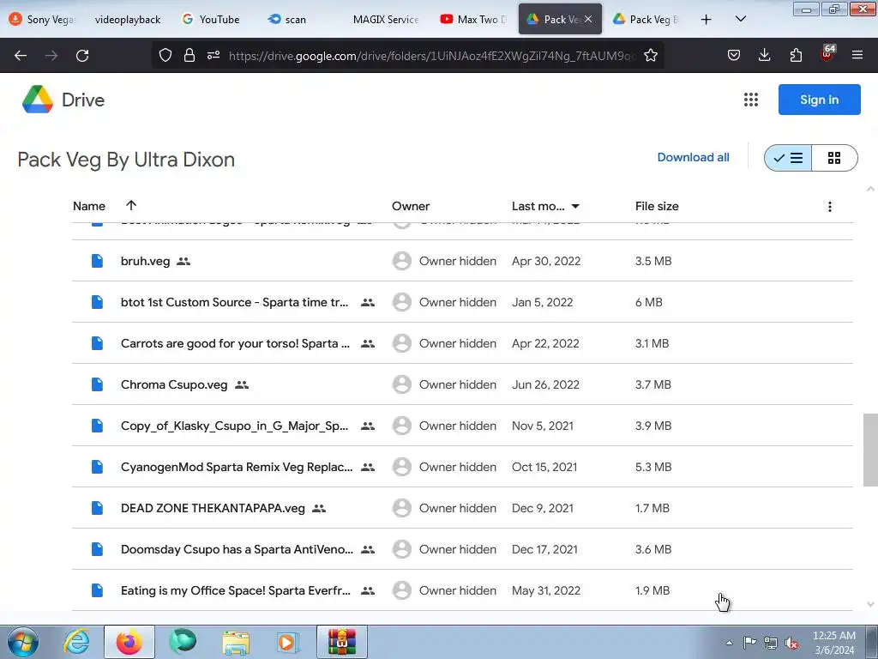Go back using the browser back arrow
Viewport: 878px width, 659px height.
[21, 56]
